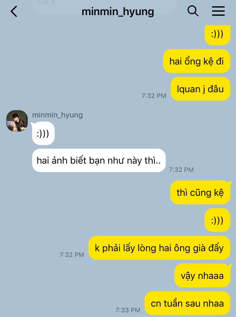The image size is (236, 317).
Task: Tap the topmost yellow ':)))' bubble
Action: [217, 34]
